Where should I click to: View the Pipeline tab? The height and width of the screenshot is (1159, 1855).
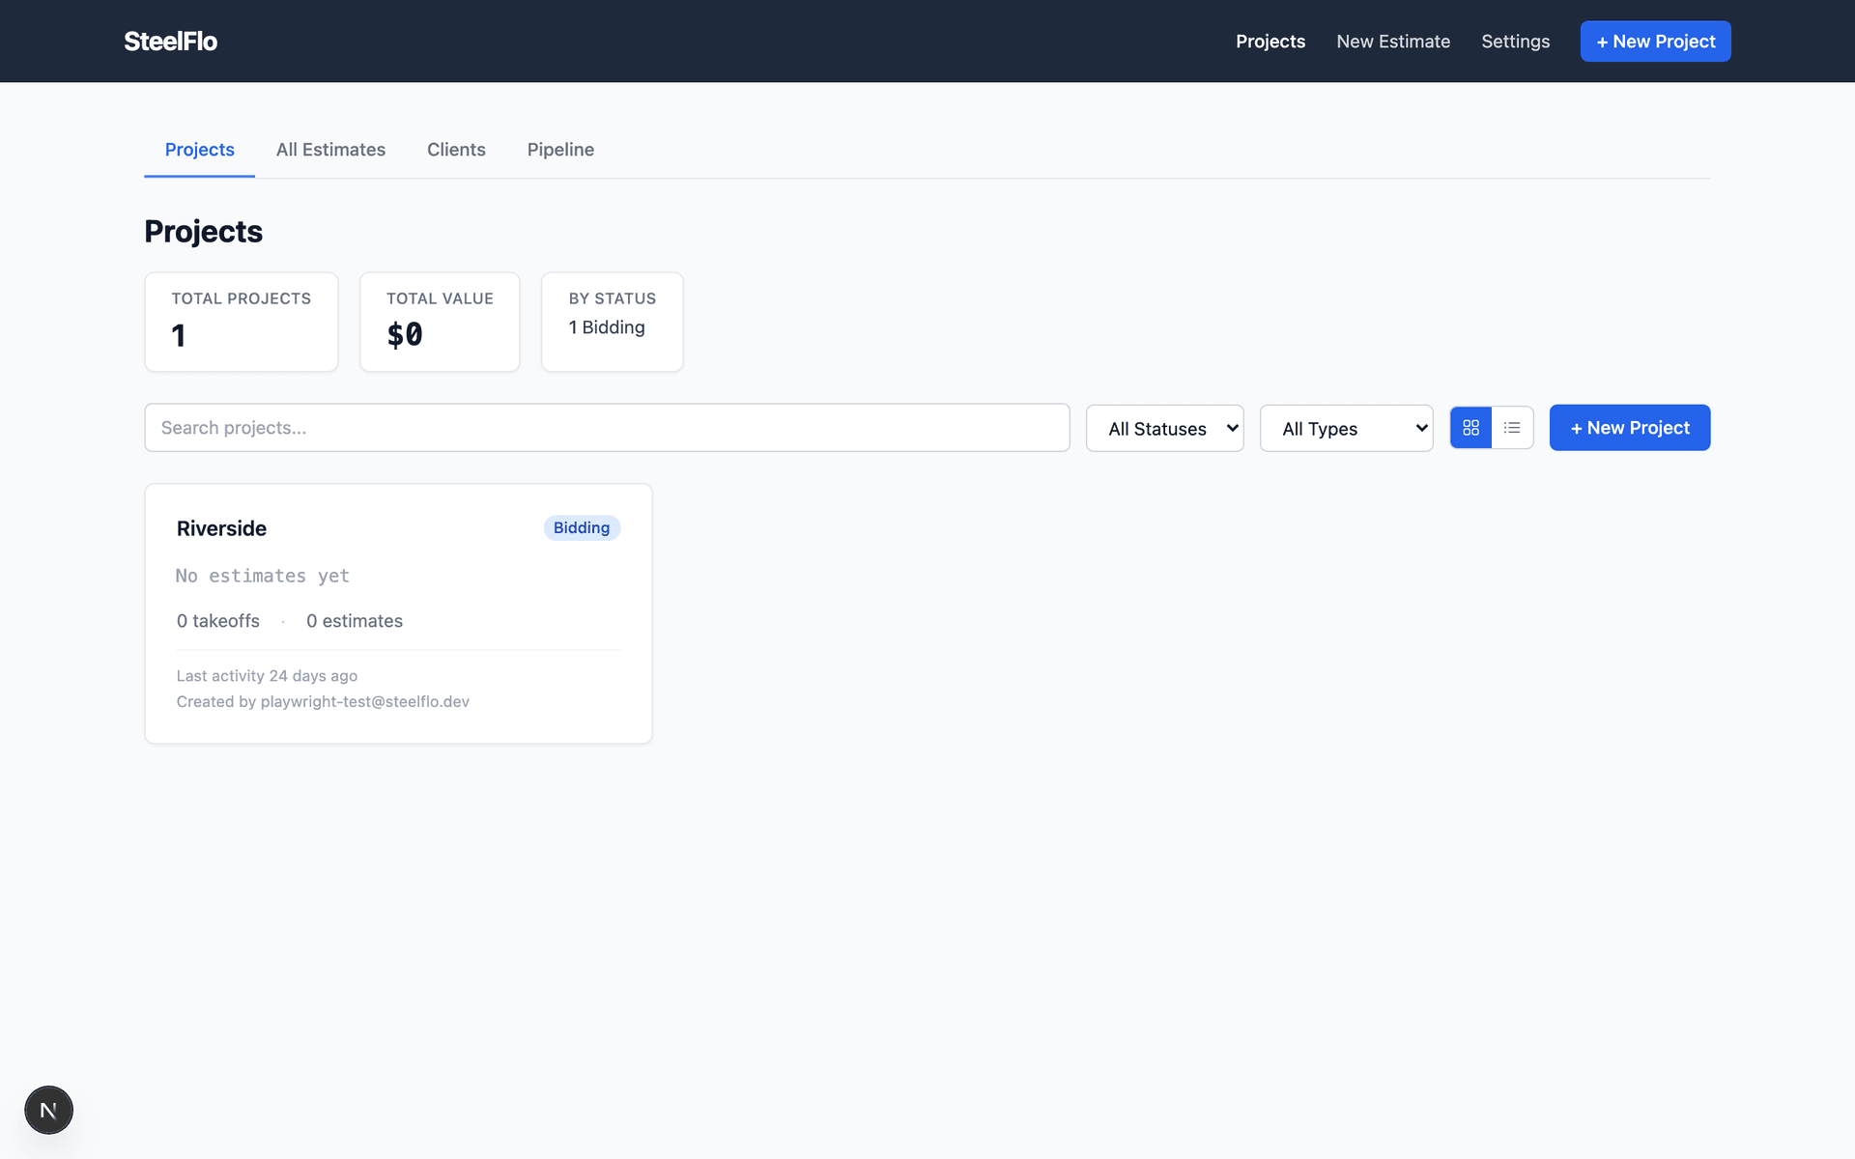(560, 150)
